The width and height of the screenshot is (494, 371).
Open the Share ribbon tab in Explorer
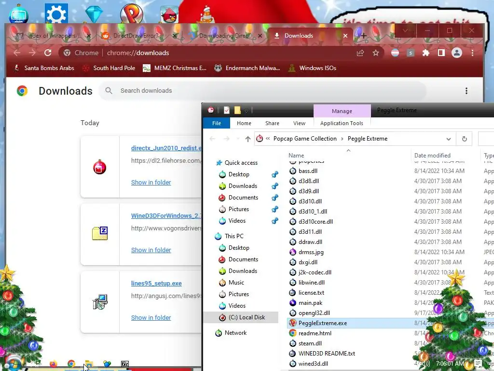point(272,123)
